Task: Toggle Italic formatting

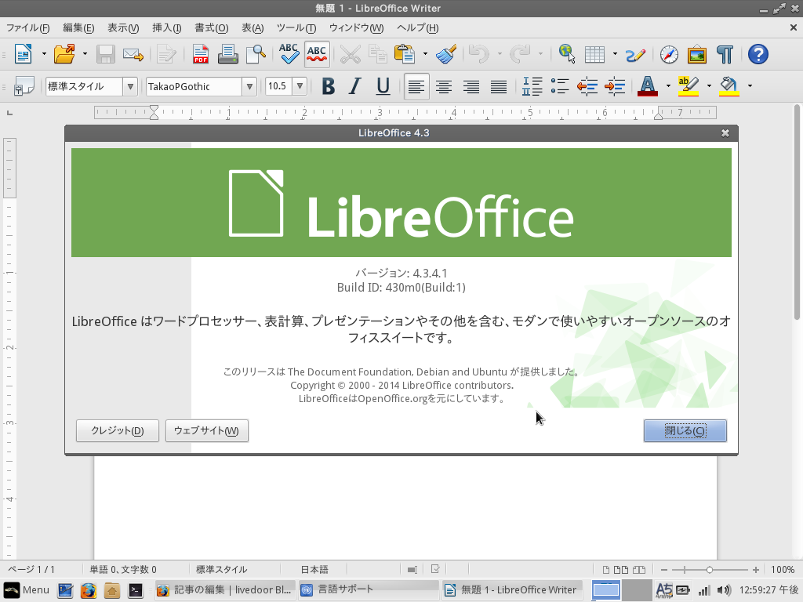Action: click(355, 86)
